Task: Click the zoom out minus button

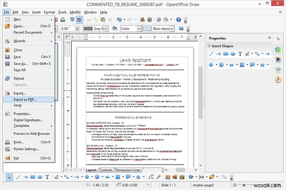Action: pyautogui.click(x=235, y=185)
